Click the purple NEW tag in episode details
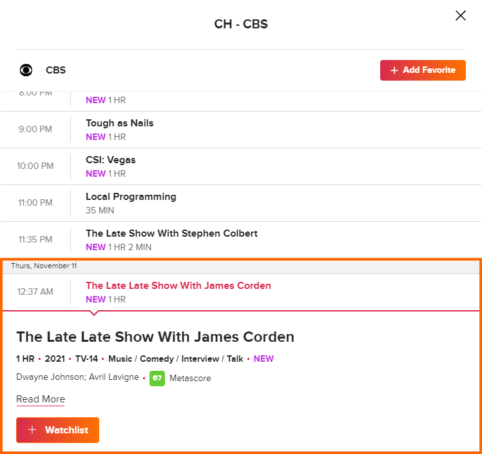 (264, 359)
